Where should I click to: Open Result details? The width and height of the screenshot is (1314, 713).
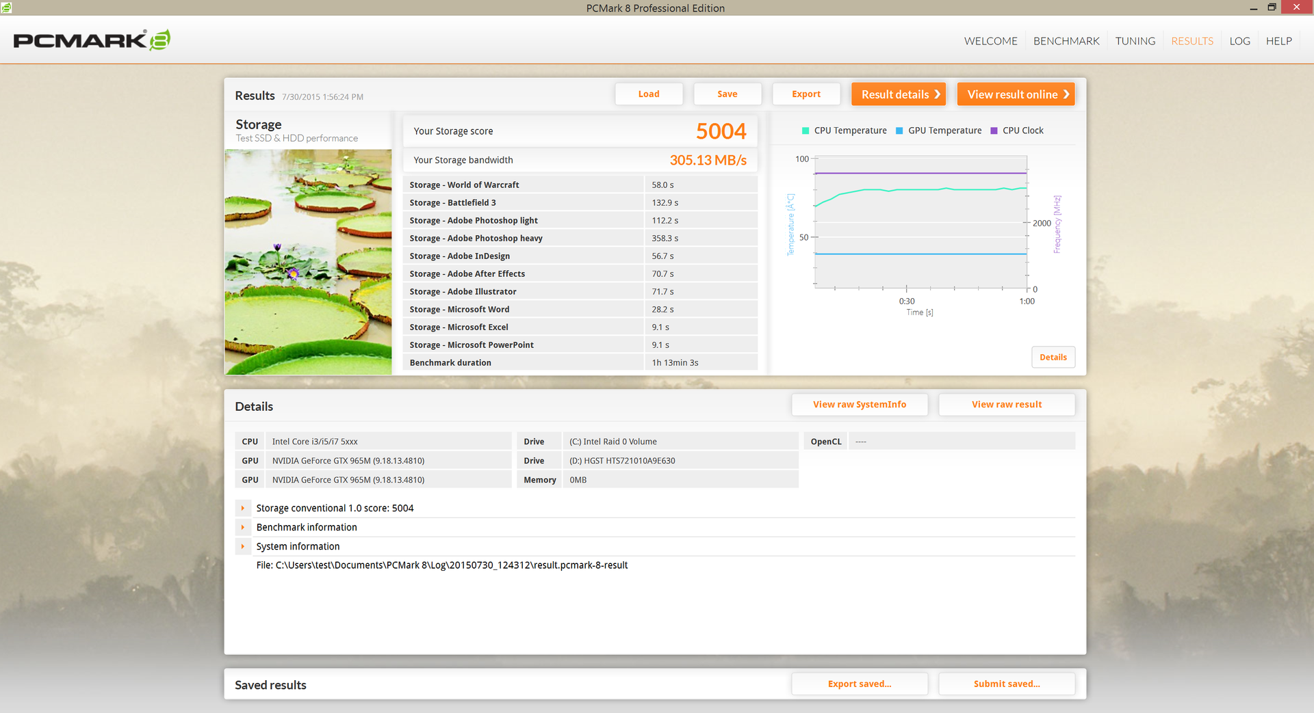899,94
